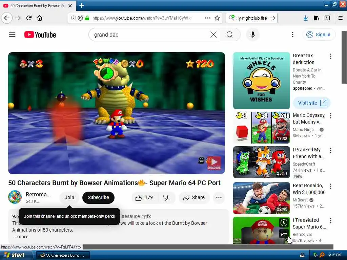Click the I Translated Super Mario 6... title
This screenshot has height=260, width=347.
click(x=309, y=223)
